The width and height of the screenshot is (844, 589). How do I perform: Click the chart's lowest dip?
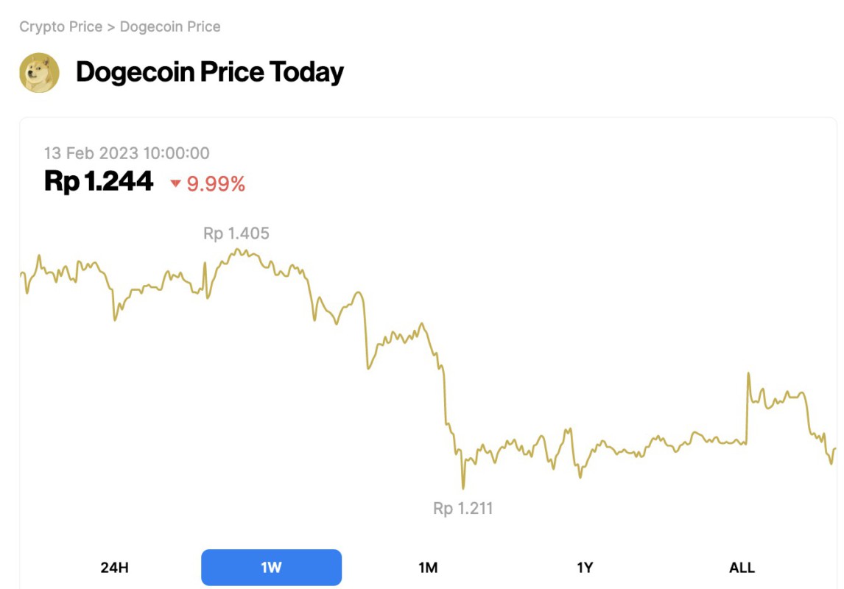463,487
